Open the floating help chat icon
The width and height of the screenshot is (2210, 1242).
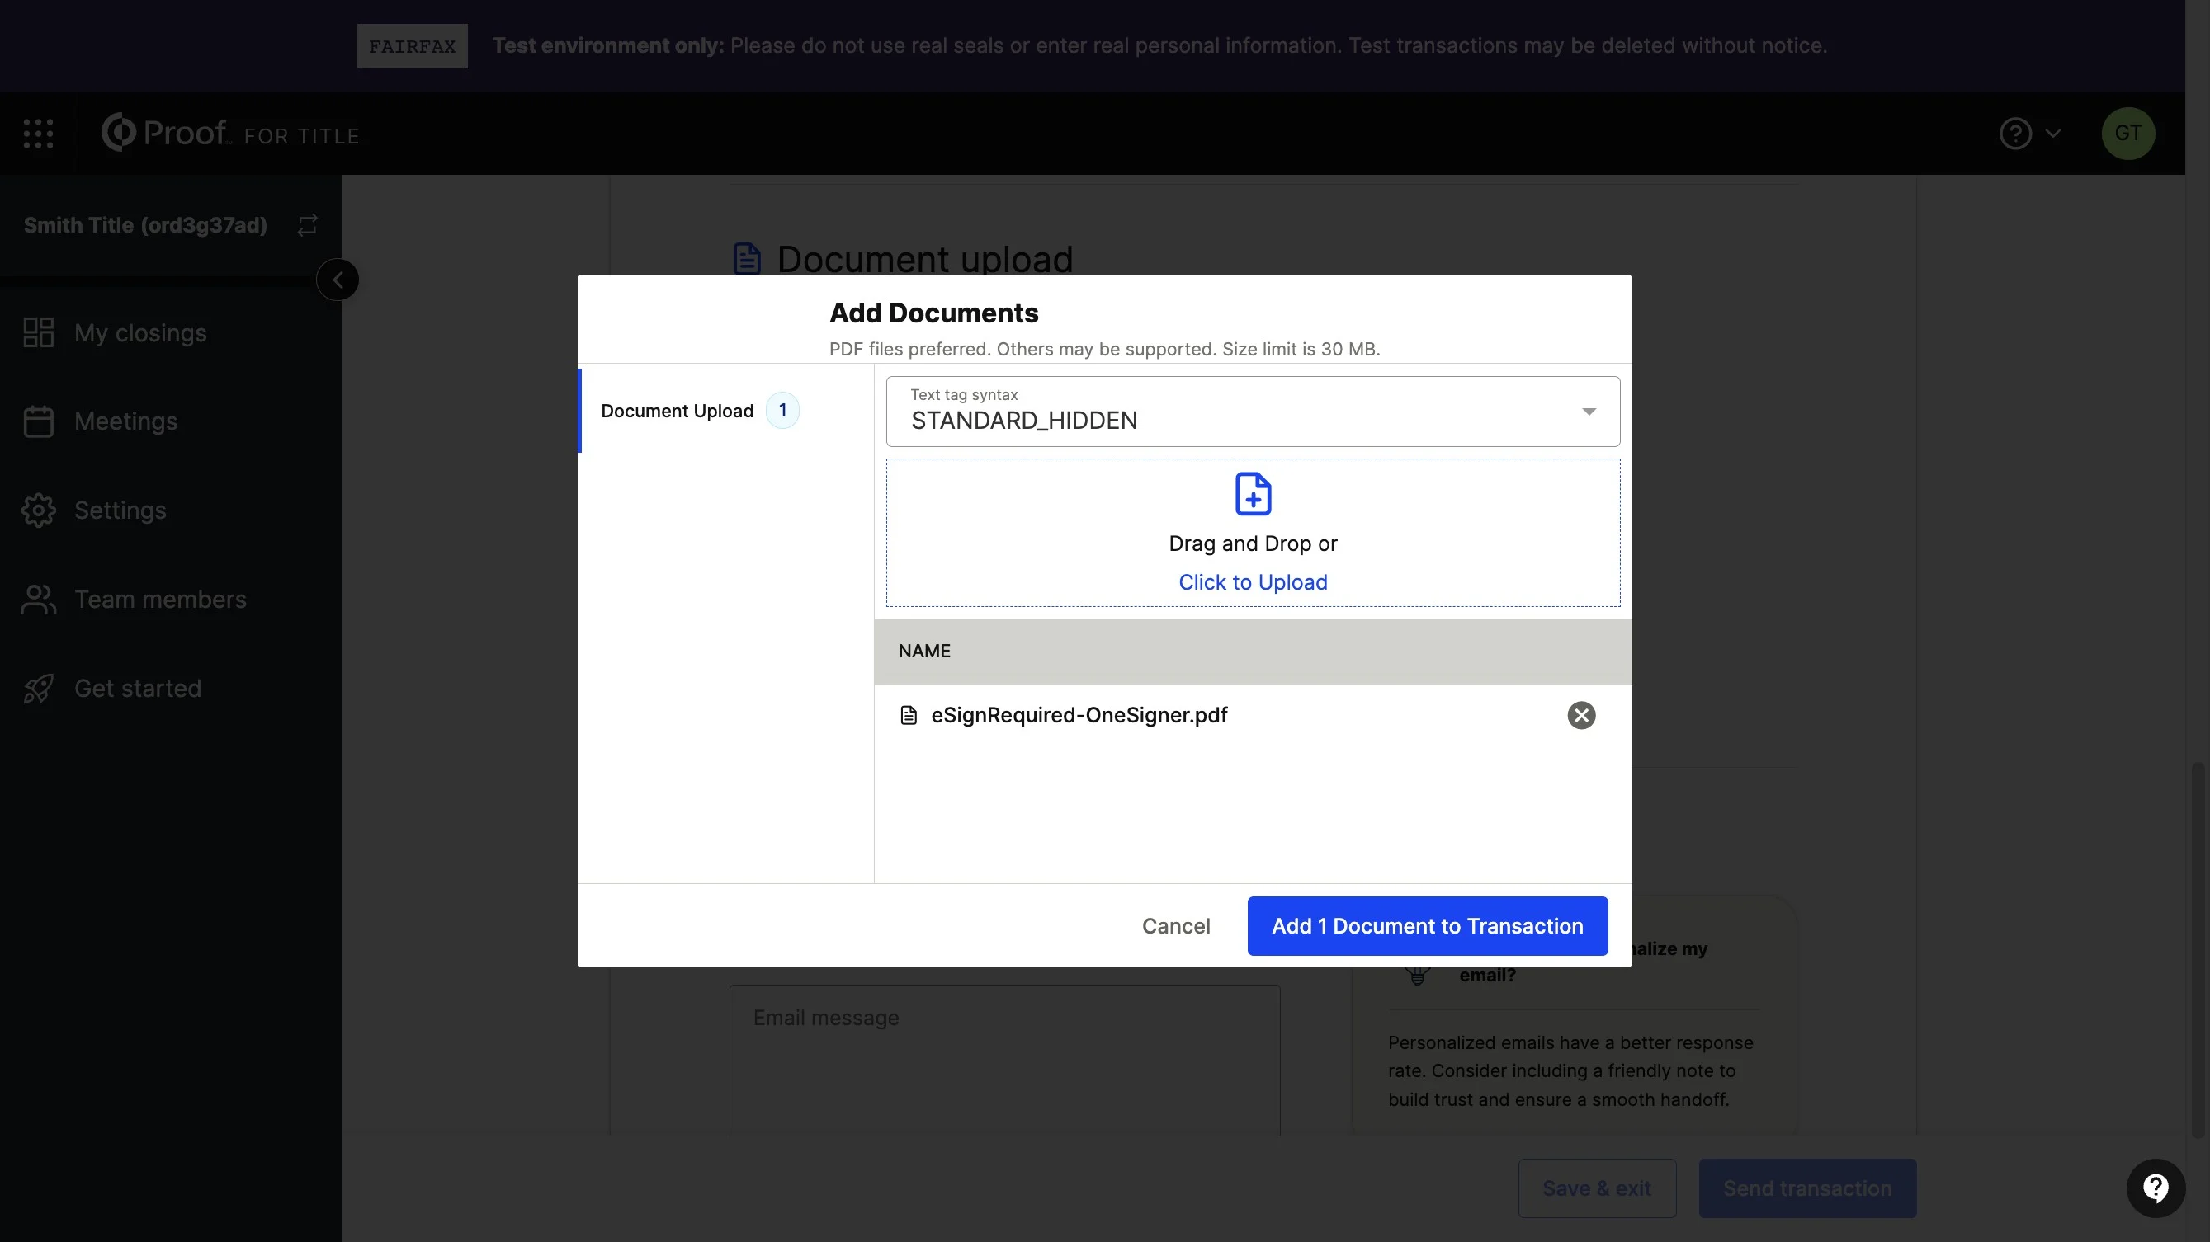tap(2155, 1189)
